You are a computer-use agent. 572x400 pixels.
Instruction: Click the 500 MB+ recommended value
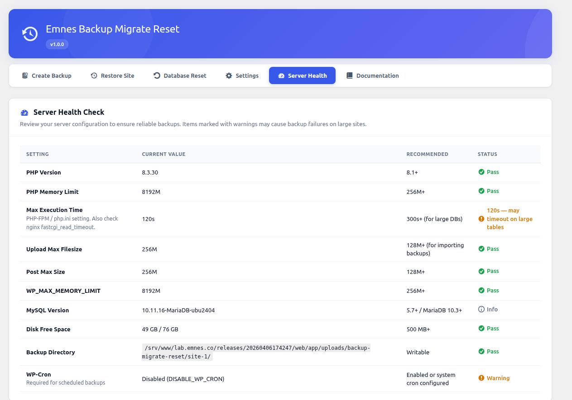[x=418, y=329]
